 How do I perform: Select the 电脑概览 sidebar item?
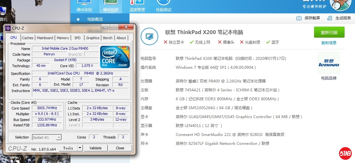click(x=95, y=19)
